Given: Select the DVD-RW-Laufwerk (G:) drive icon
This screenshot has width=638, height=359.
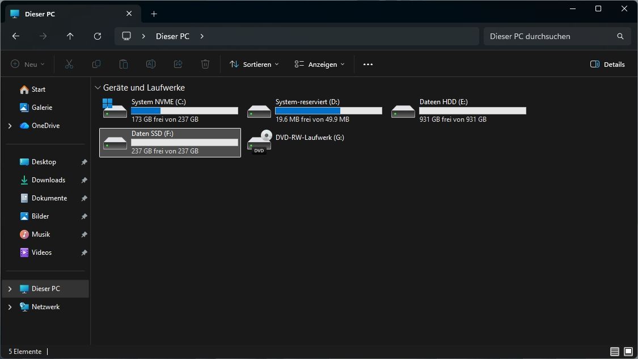Looking at the screenshot, I should tap(260, 142).
